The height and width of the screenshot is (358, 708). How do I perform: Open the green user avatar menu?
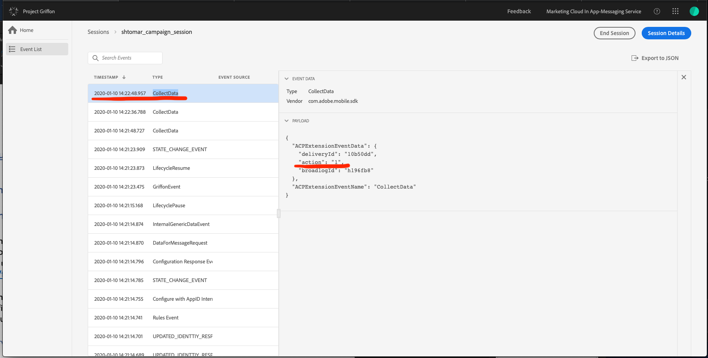[694, 11]
